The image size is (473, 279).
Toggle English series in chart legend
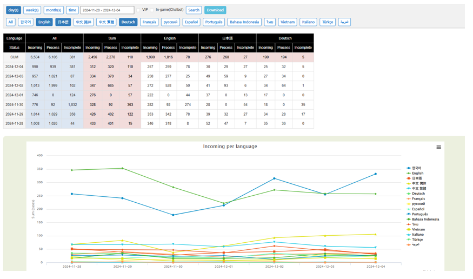(x=417, y=174)
